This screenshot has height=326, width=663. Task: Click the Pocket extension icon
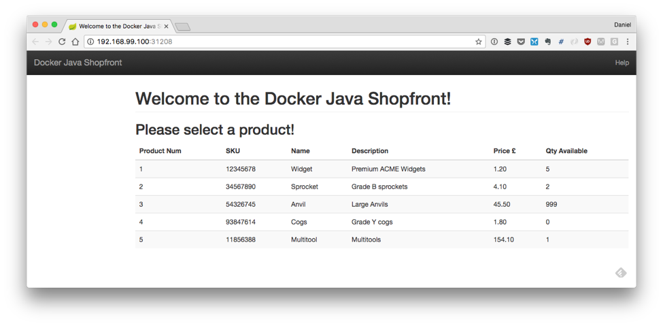click(x=521, y=42)
